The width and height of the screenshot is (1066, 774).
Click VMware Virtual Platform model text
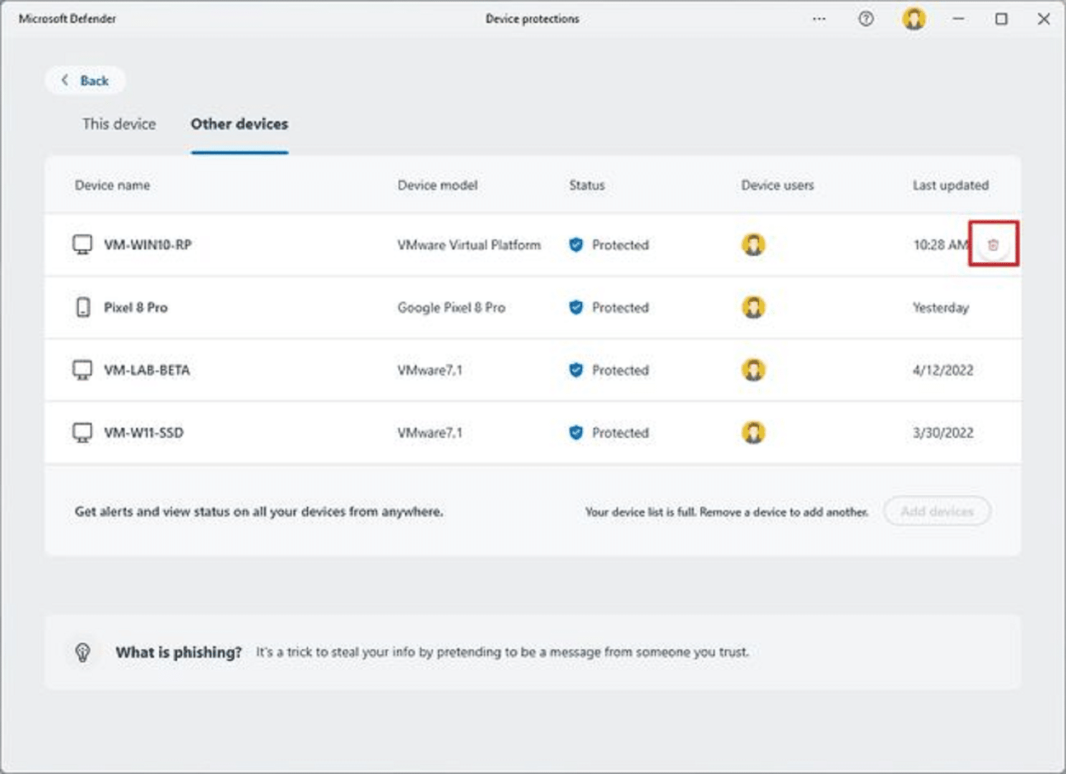(469, 245)
